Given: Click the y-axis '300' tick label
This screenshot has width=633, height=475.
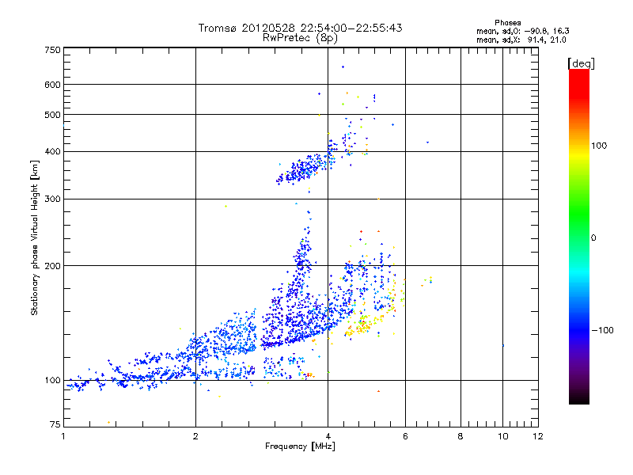Looking at the screenshot, I should point(53,199).
